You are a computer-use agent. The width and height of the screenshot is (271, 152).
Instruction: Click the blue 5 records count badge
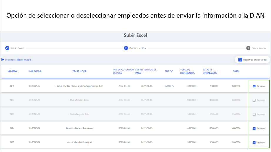pos(240,60)
